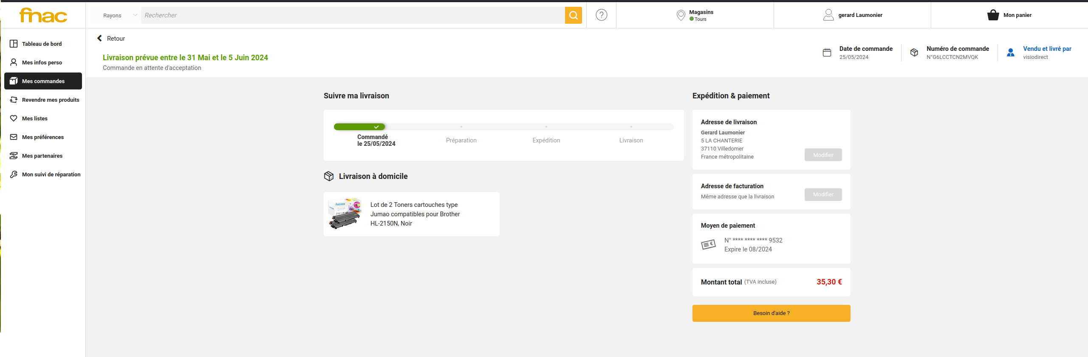This screenshot has height=357, width=1088.
Task: Click the orange search magnifier button
Action: pyautogui.click(x=573, y=15)
